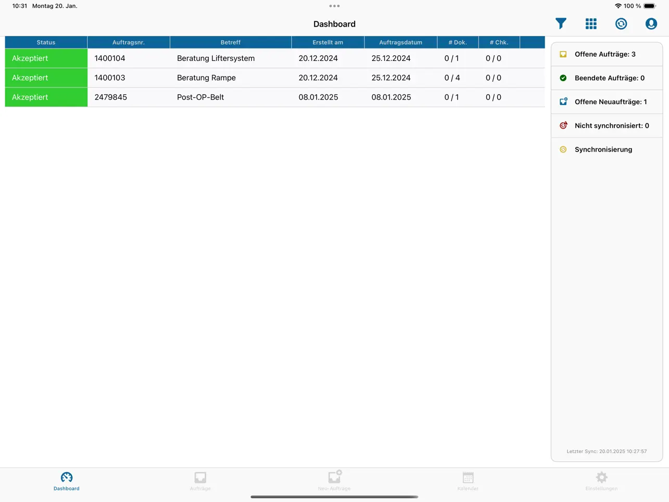Open the Kalender tab

pos(468,481)
